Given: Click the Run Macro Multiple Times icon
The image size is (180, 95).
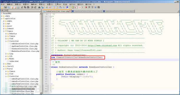Looking at the screenshot, I should [x=95, y=7].
